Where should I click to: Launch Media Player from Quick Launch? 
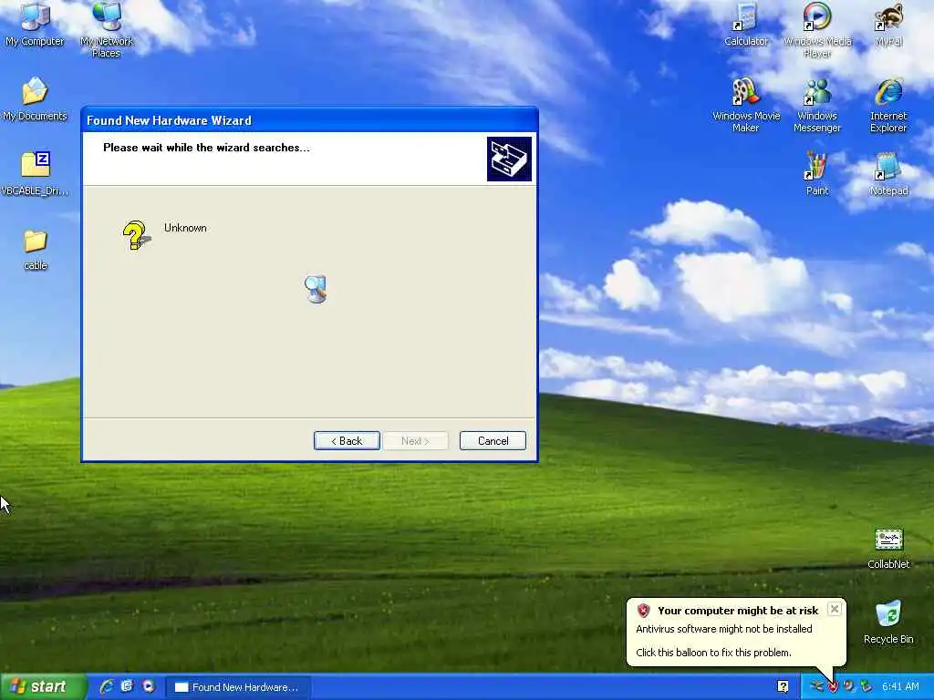[x=149, y=686]
